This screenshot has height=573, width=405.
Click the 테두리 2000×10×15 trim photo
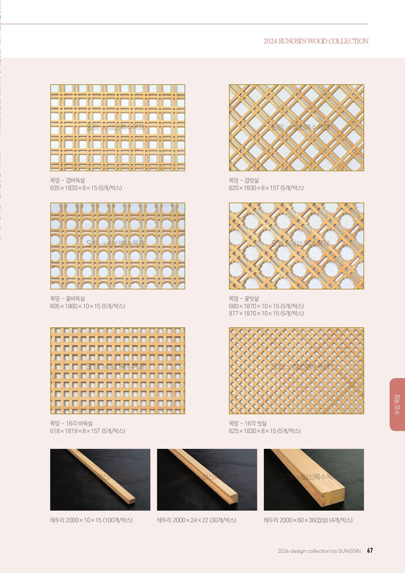pos(100,480)
